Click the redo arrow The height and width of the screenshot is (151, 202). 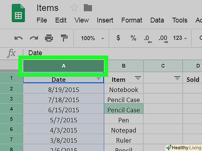(34, 38)
